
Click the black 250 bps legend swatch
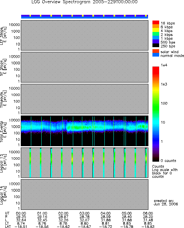pyautogui.click(x=155, y=45)
